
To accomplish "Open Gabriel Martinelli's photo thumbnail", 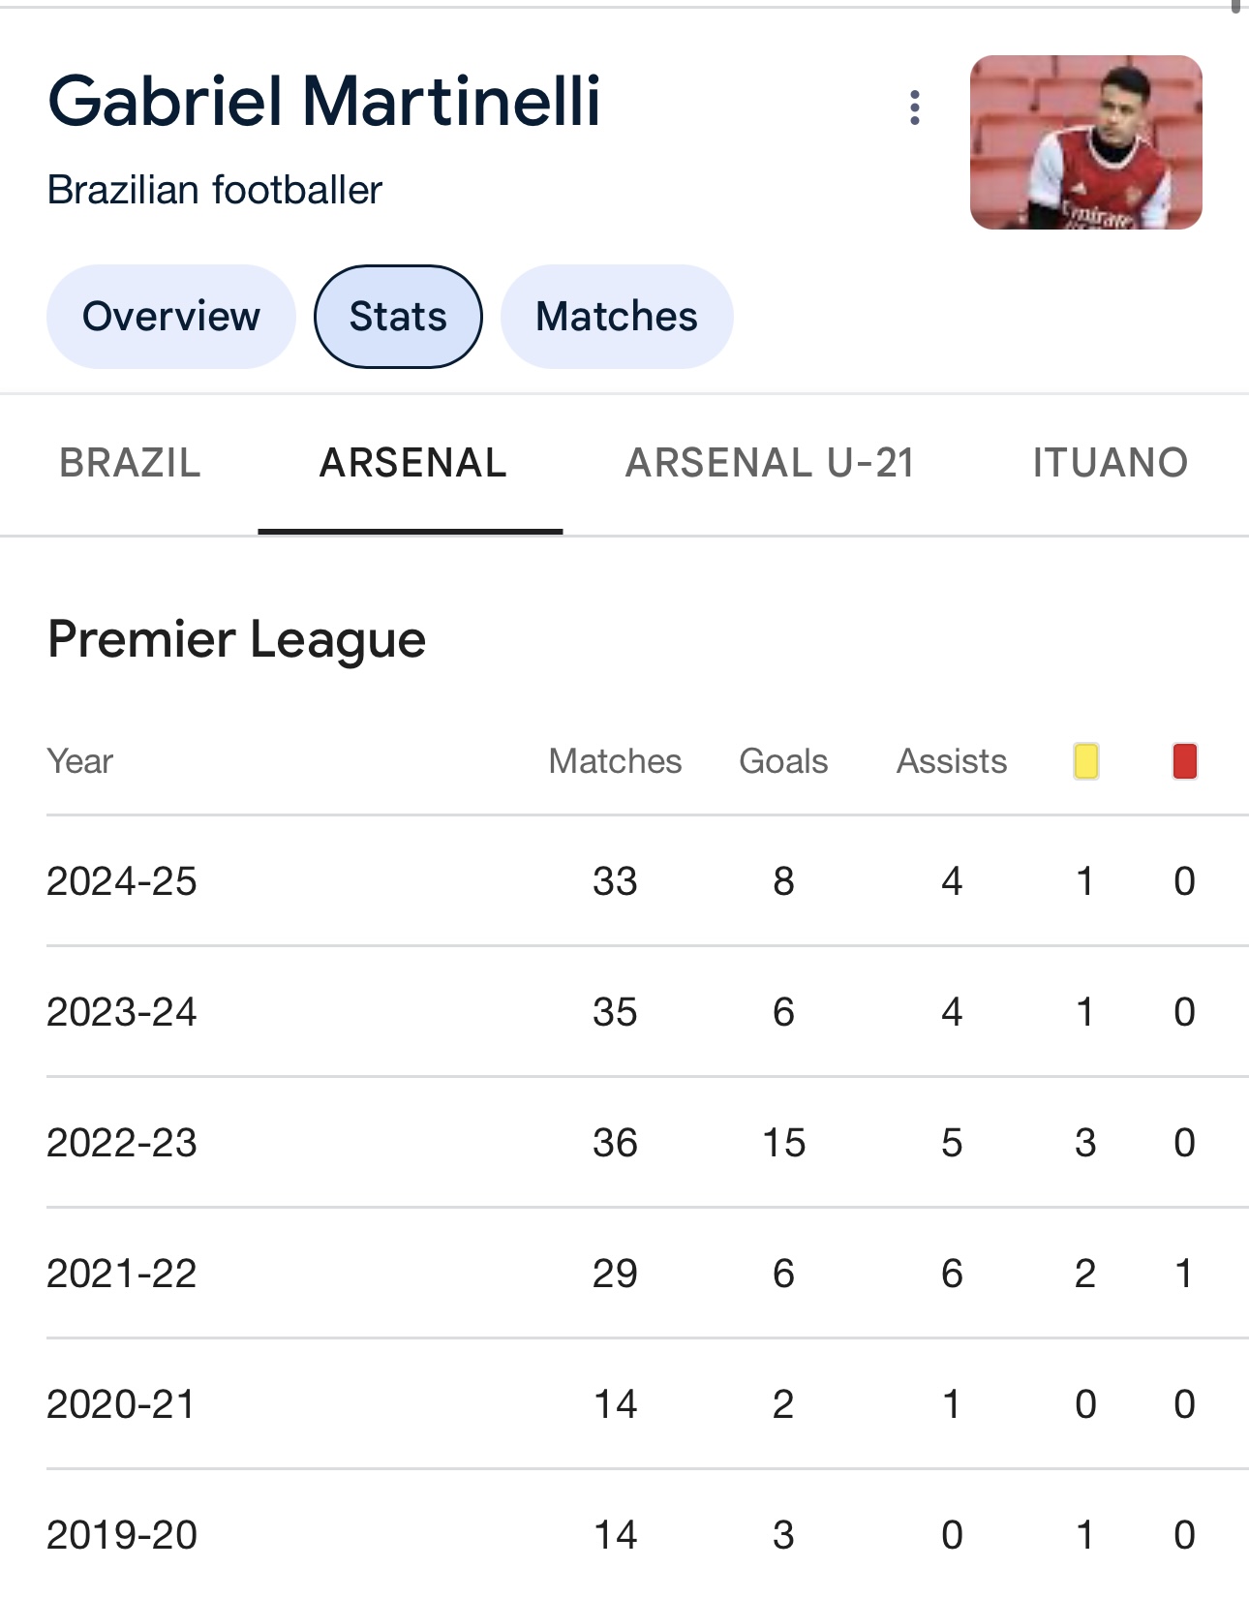I will [x=1085, y=142].
